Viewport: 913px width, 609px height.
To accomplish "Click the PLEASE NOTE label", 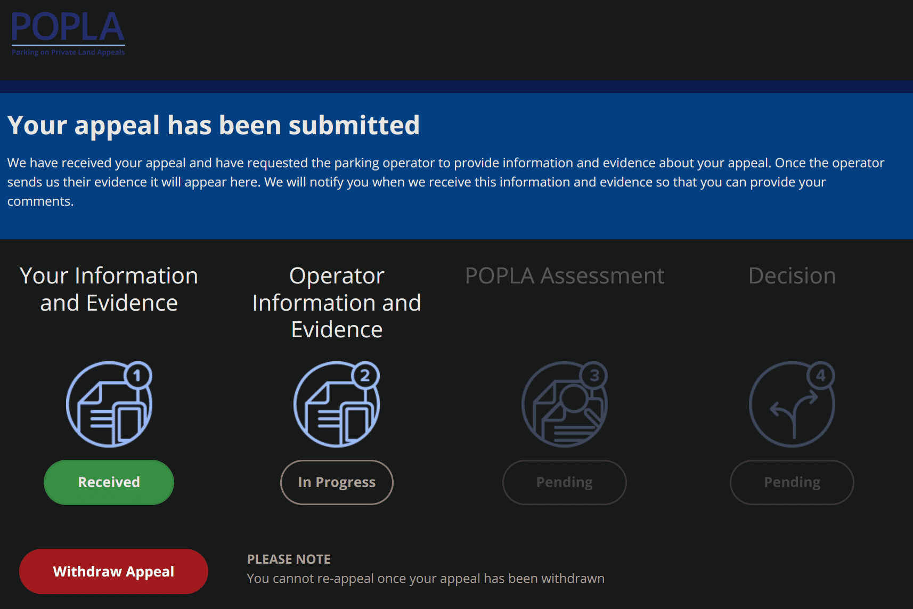I will [289, 559].
